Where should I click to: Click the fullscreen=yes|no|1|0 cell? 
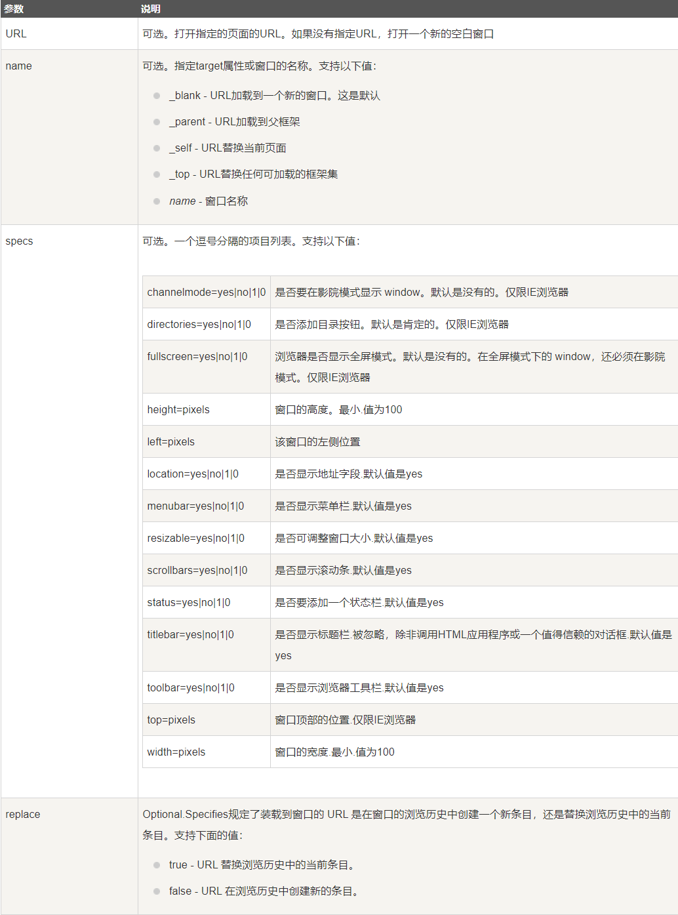[197, 356]
